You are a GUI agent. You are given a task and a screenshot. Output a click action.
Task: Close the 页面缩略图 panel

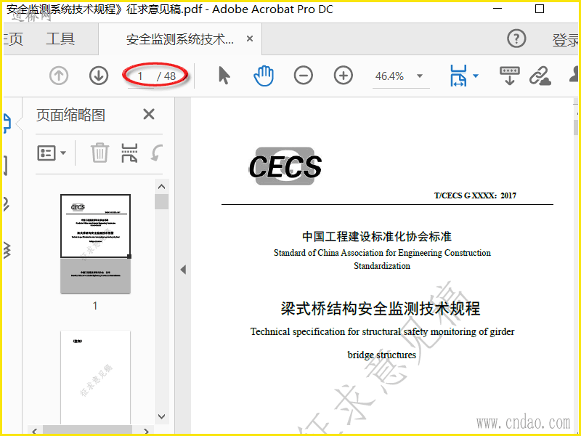click(x=149, y=114)
